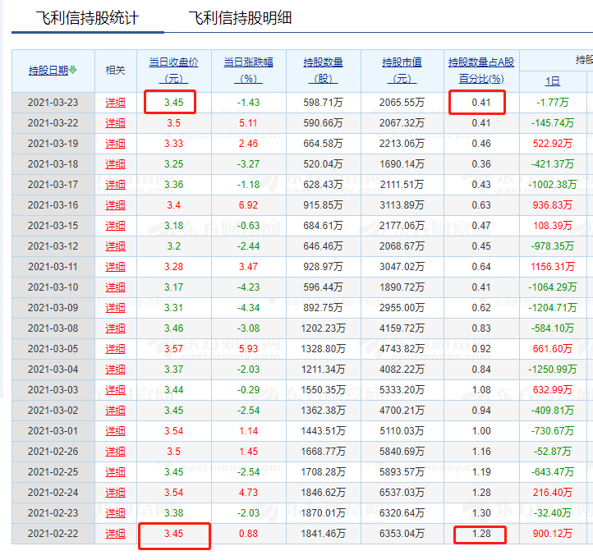Open 详细 link for 2021-03-11
This screenshot has height=560, width=593.
[x=115, y=267]
